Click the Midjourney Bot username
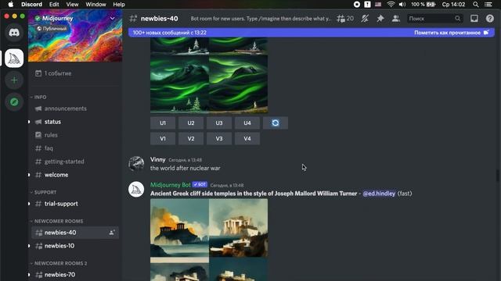The height and width of the screenshot is (281, 501). (171, 185)
